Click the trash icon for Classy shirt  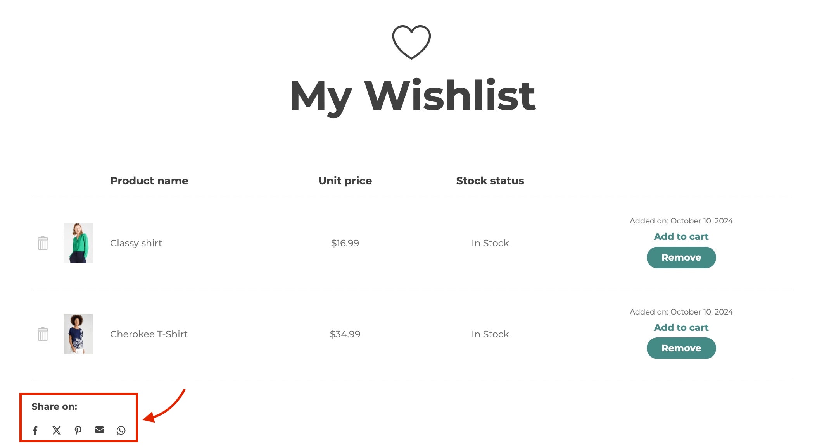(43, 243)
